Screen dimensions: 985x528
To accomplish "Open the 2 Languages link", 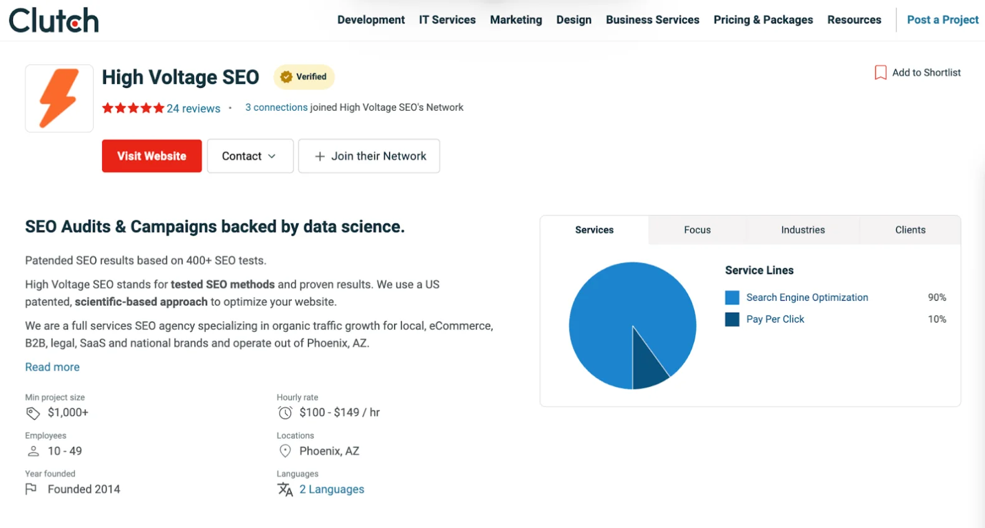I will pos(332,489).
